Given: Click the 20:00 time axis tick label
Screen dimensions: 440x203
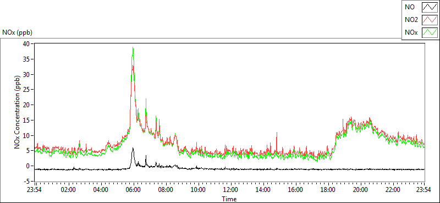Looking at the screenshot, I should coord(360,189).
